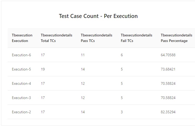The image size is (195, 127).
Task: Click the Tbexecution Execution column header
Action: (22, 38)
